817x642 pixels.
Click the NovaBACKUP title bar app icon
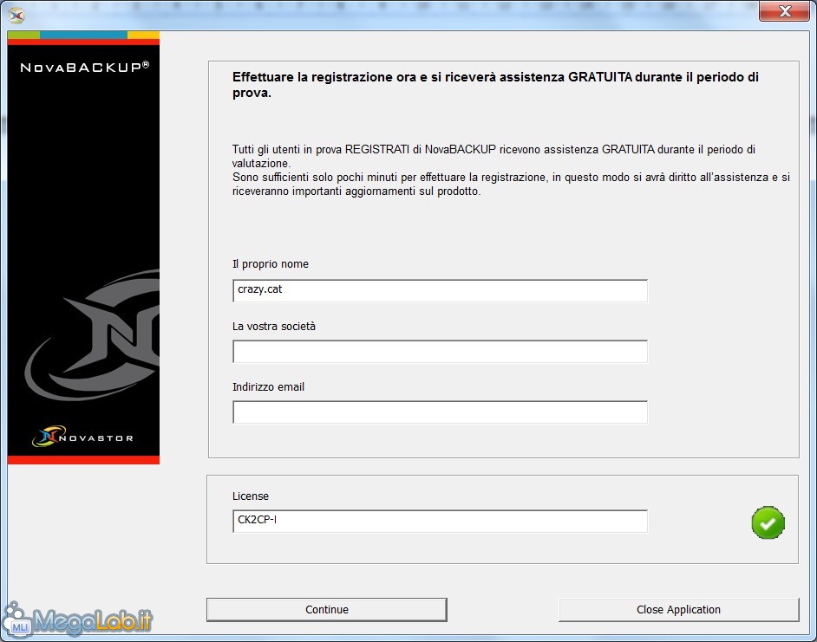[16, 15]
